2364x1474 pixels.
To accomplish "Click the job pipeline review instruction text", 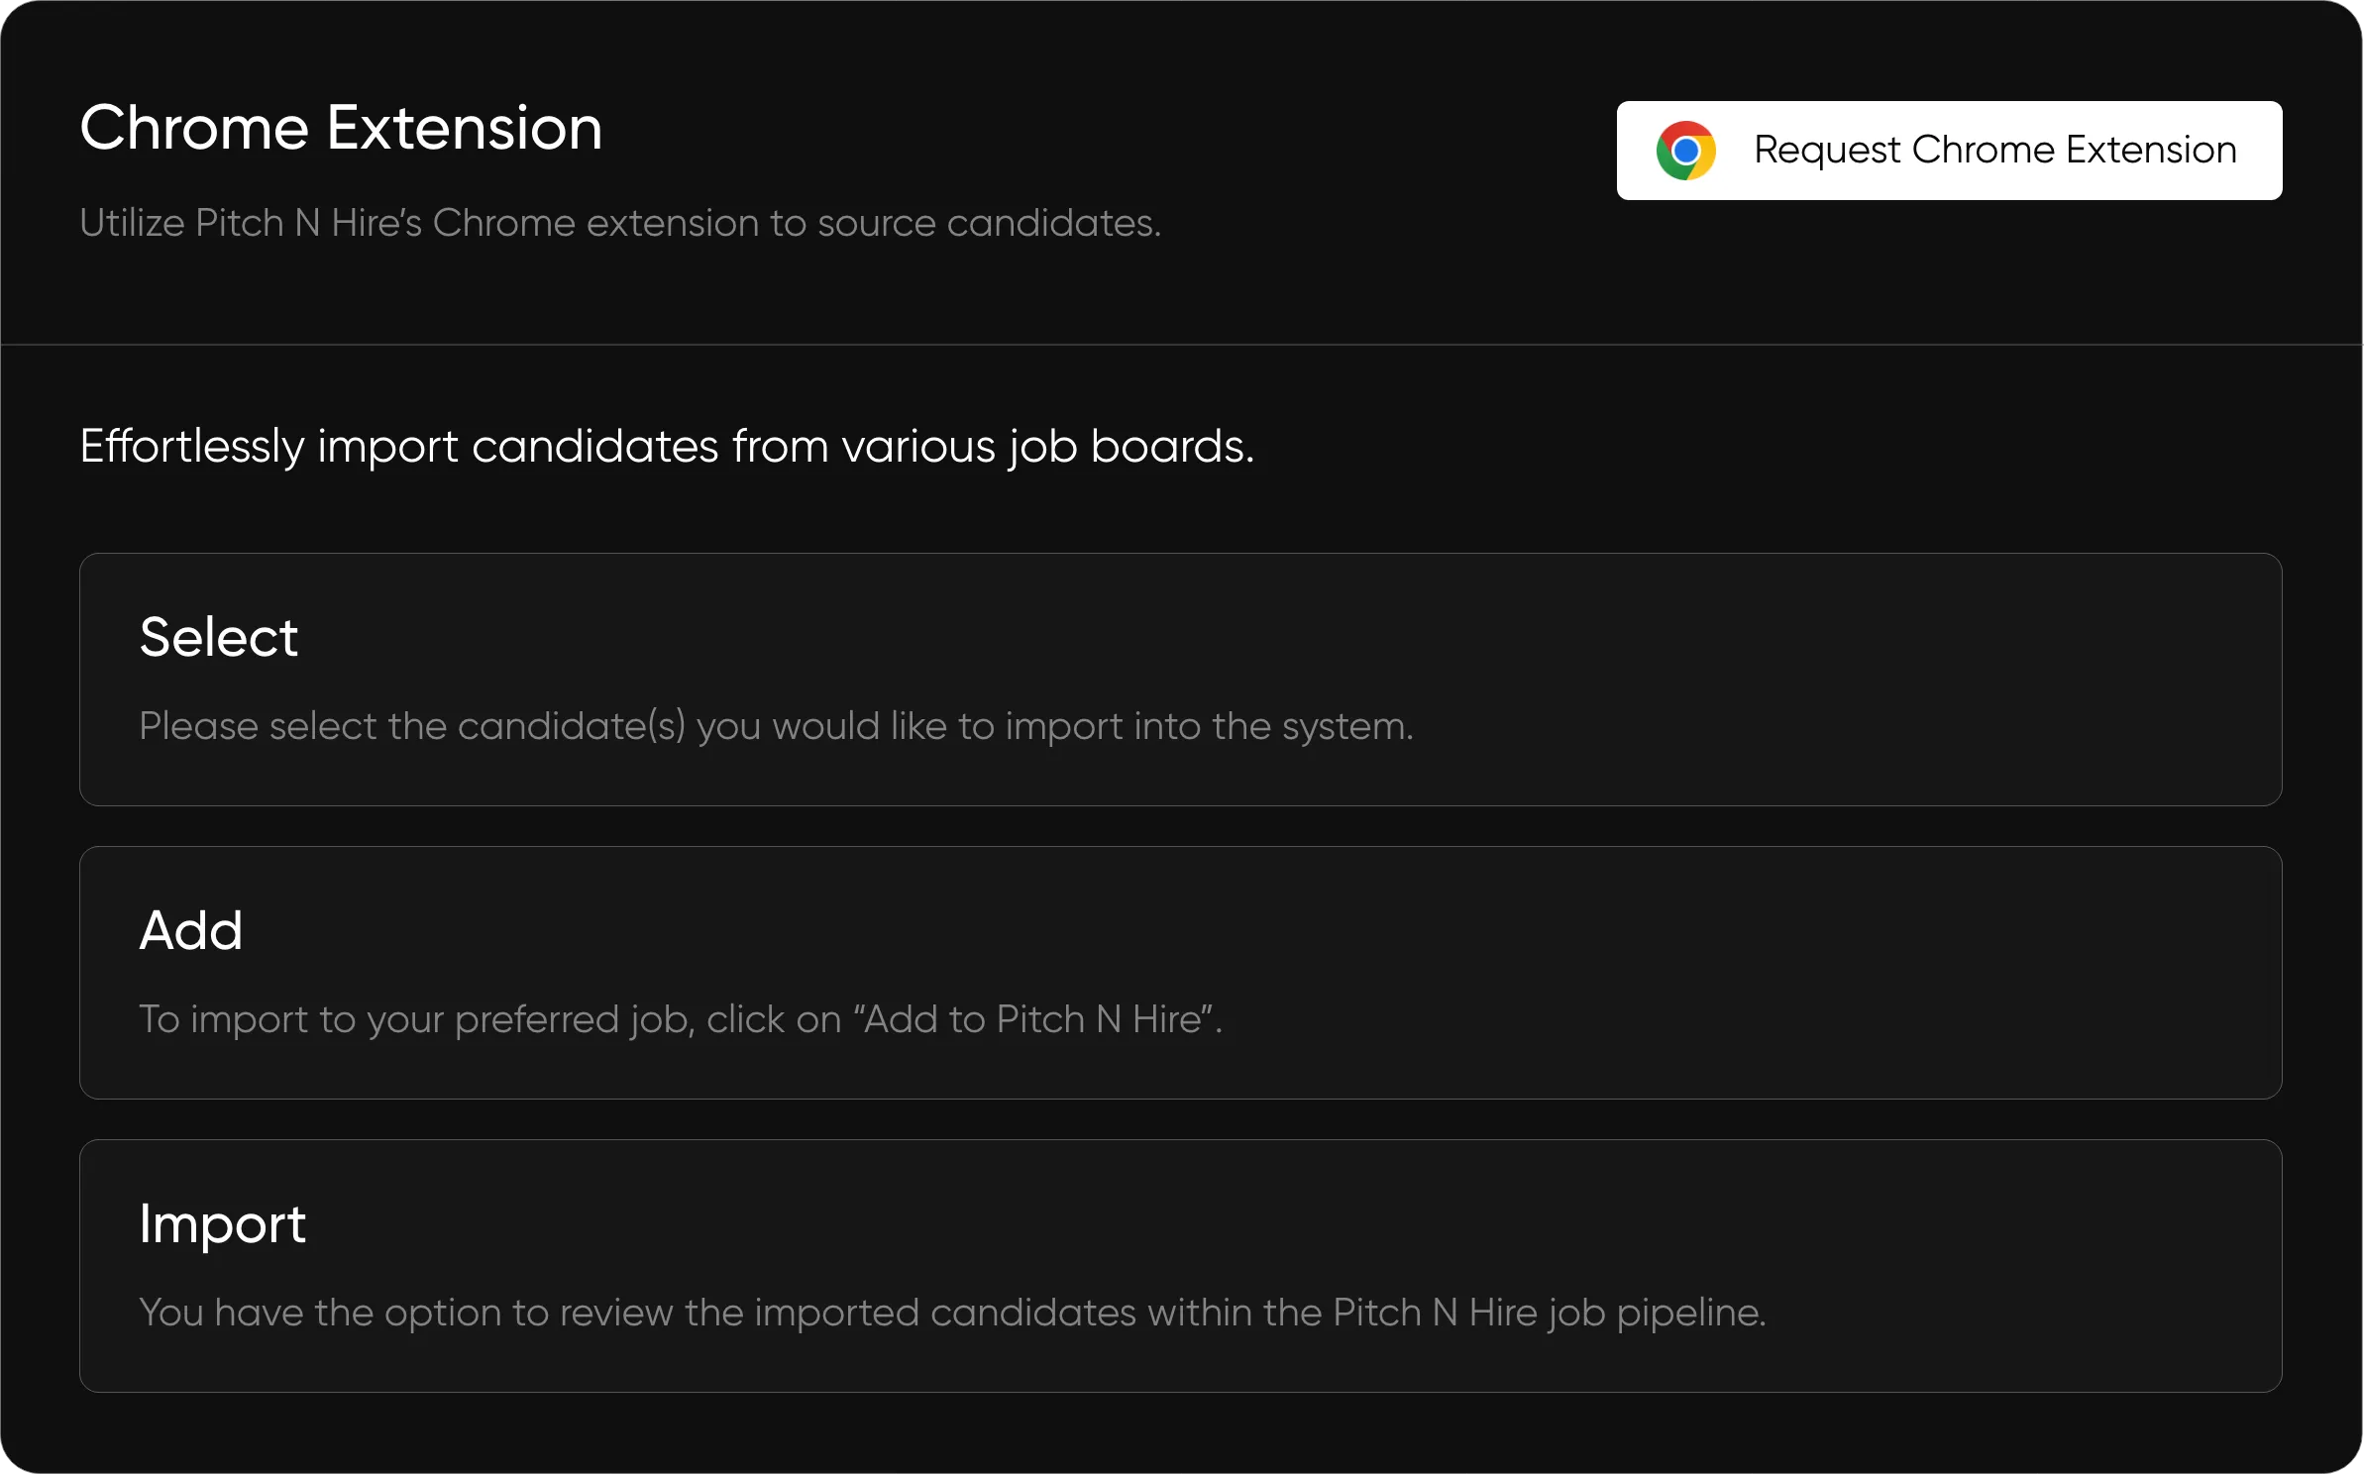I will 952,1314.
